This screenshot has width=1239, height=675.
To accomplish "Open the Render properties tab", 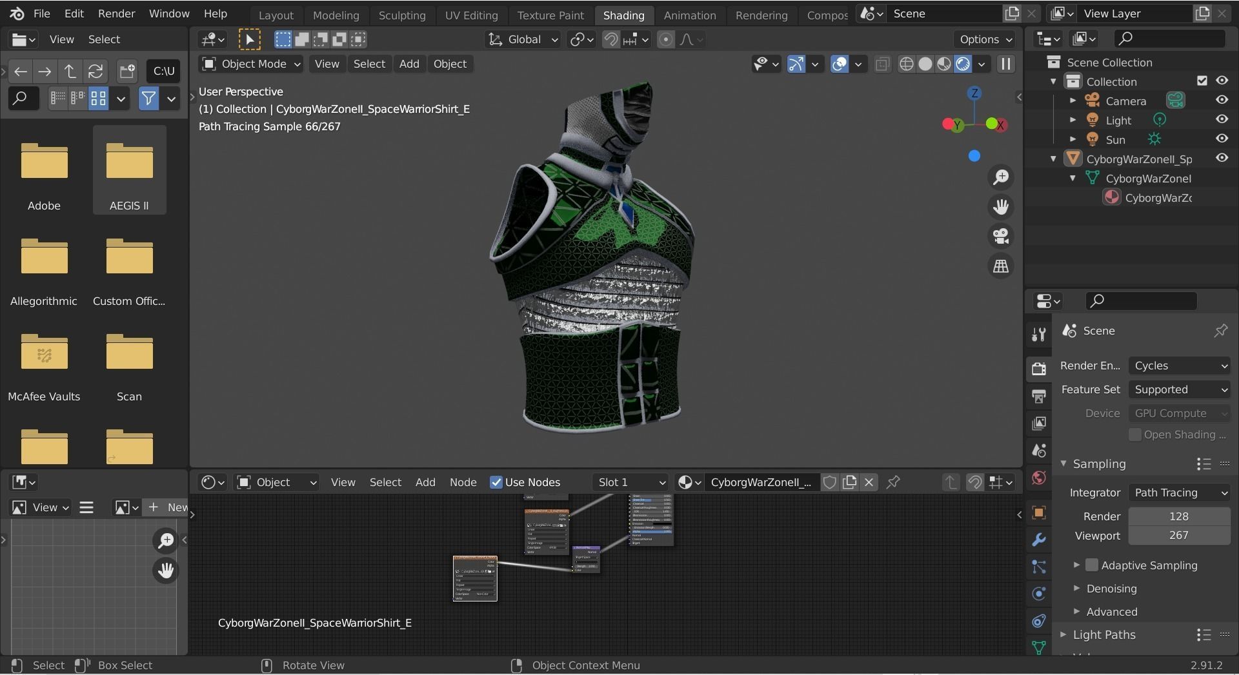I will tap(1038, 369).
